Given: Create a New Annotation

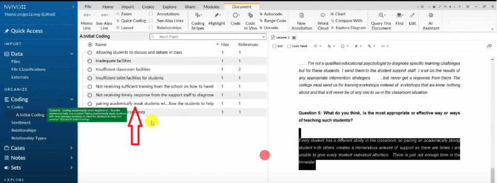Looking at the screenshot, I should [x=301, y=21].
